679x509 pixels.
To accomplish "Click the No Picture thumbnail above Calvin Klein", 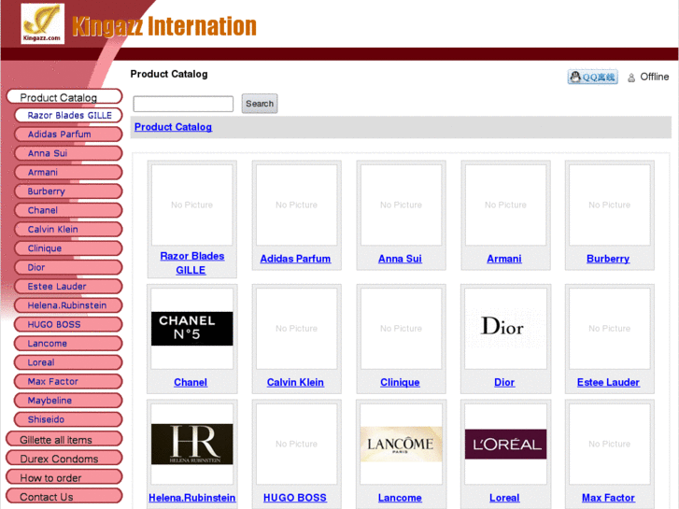I will coord(297,329).
